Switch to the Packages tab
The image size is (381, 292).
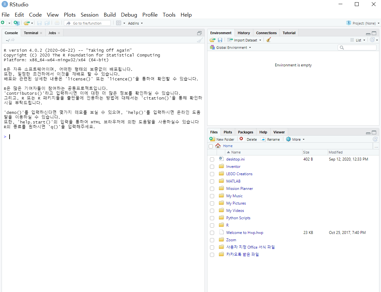tap(245, 132)
